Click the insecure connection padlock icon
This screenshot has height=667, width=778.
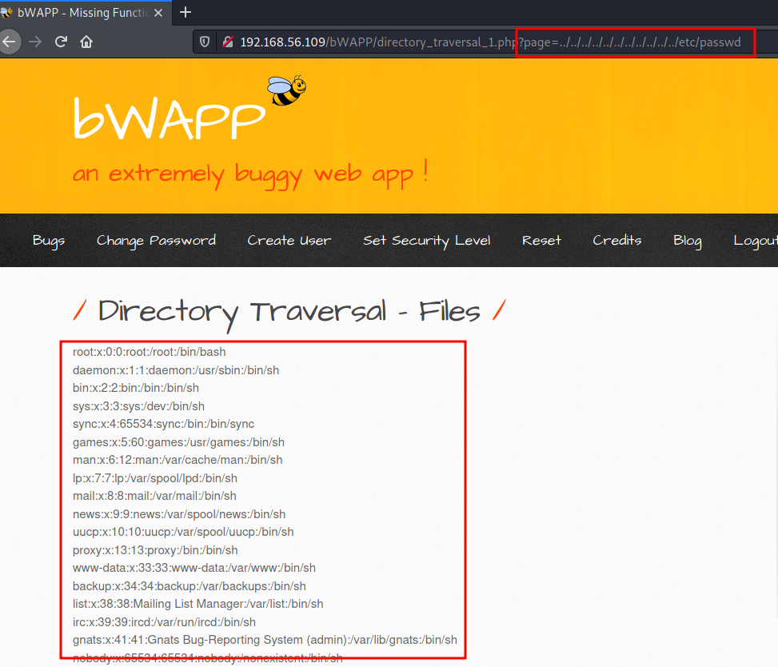228,42
